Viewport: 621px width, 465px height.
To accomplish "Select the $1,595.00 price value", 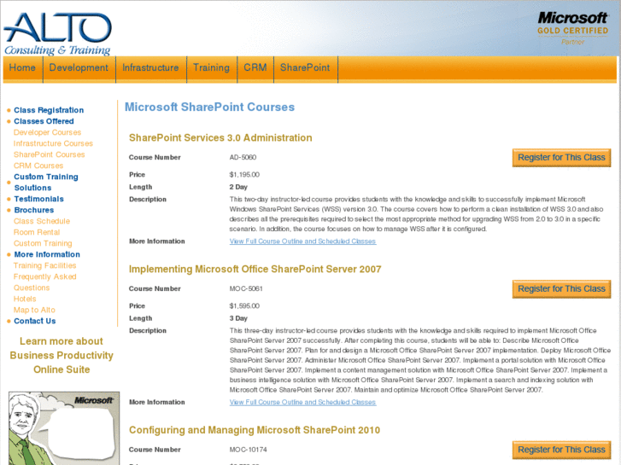I will (244, 306).
